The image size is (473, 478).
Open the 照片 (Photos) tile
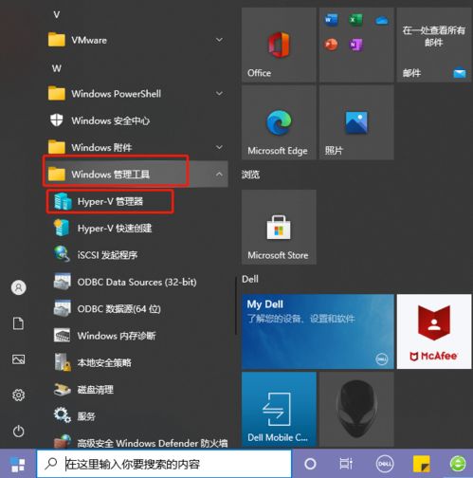[x=356, y=122]
